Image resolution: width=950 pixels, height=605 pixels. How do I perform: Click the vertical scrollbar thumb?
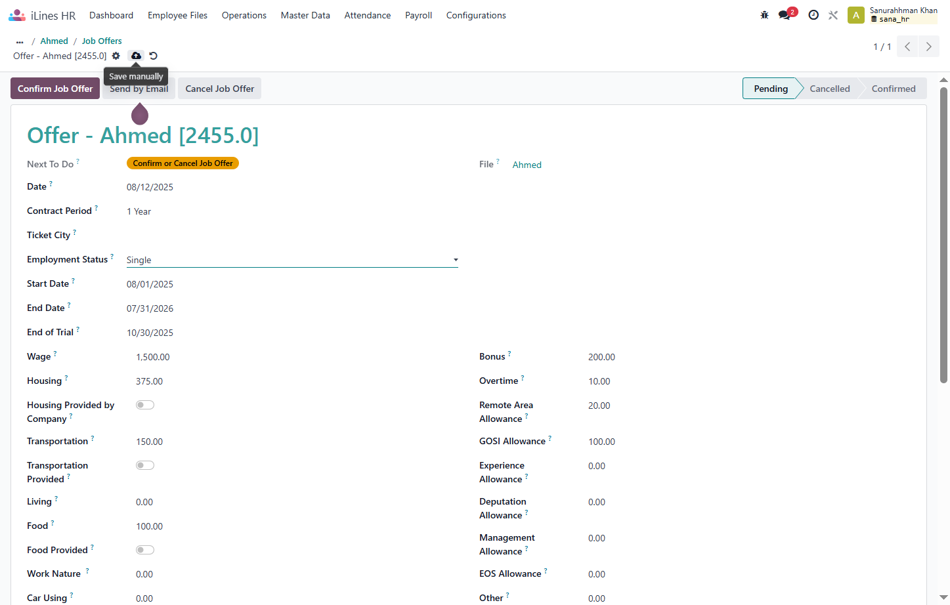943,234
